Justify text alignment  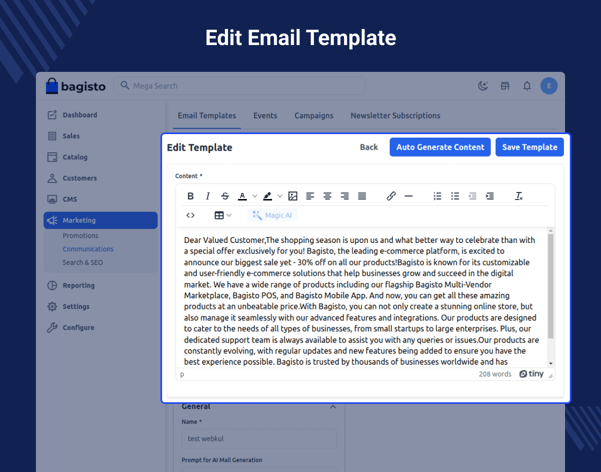[362, 196]
